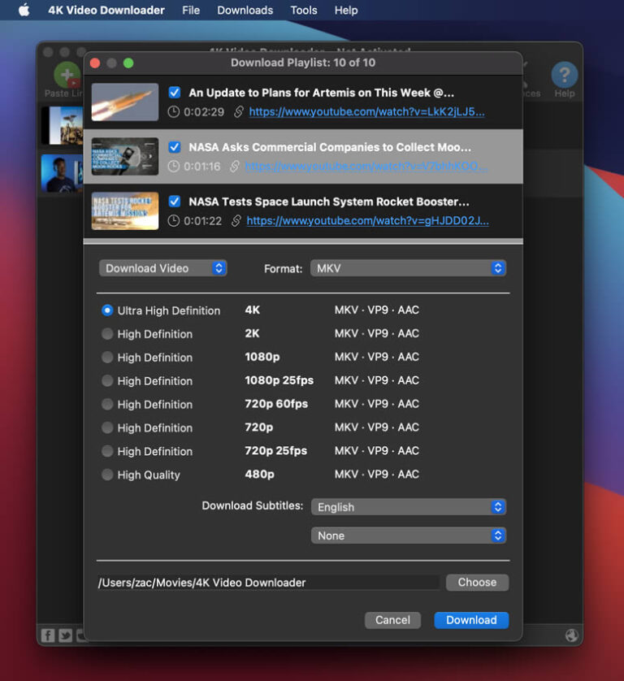The width and height of the screenshot is (624, 681).
Task: Click the green Paste Link icon
Action: pos(67,76)
